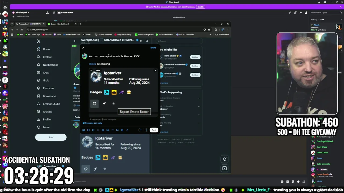
Task: Click the flag icon in compose toolbar
Action: tap(117, 130)
